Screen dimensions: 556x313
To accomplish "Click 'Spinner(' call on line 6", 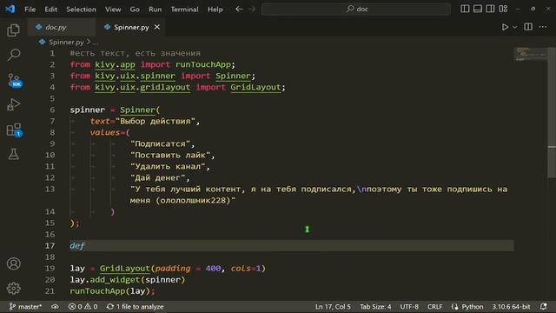I will pos(140,110).
